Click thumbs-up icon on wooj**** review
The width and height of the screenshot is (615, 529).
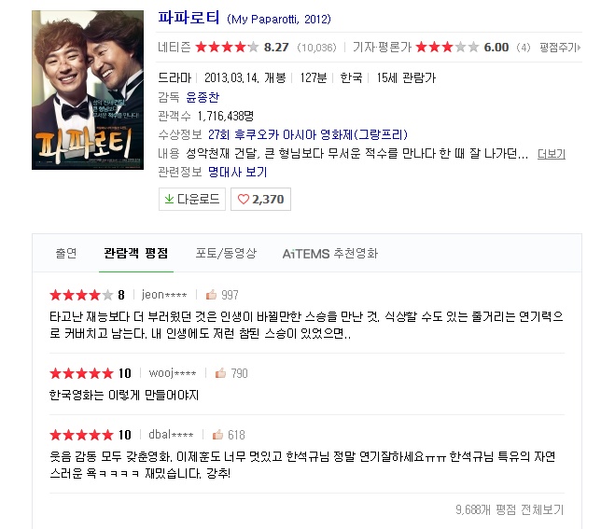coord(220,373)
